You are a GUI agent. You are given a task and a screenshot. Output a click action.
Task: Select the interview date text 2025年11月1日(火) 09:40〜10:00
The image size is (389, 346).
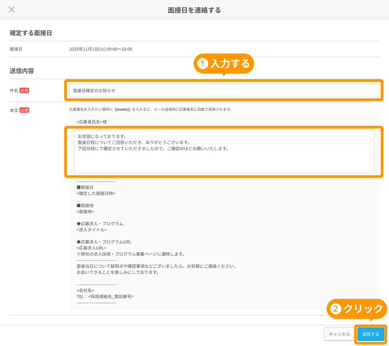point(100,49)
